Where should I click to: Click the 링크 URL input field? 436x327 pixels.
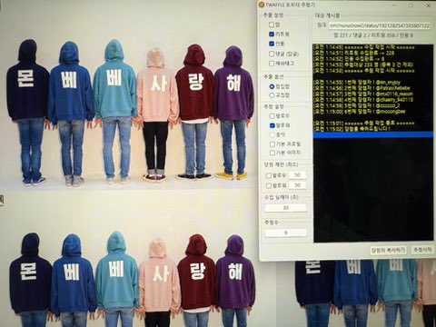tap(380, 25)
